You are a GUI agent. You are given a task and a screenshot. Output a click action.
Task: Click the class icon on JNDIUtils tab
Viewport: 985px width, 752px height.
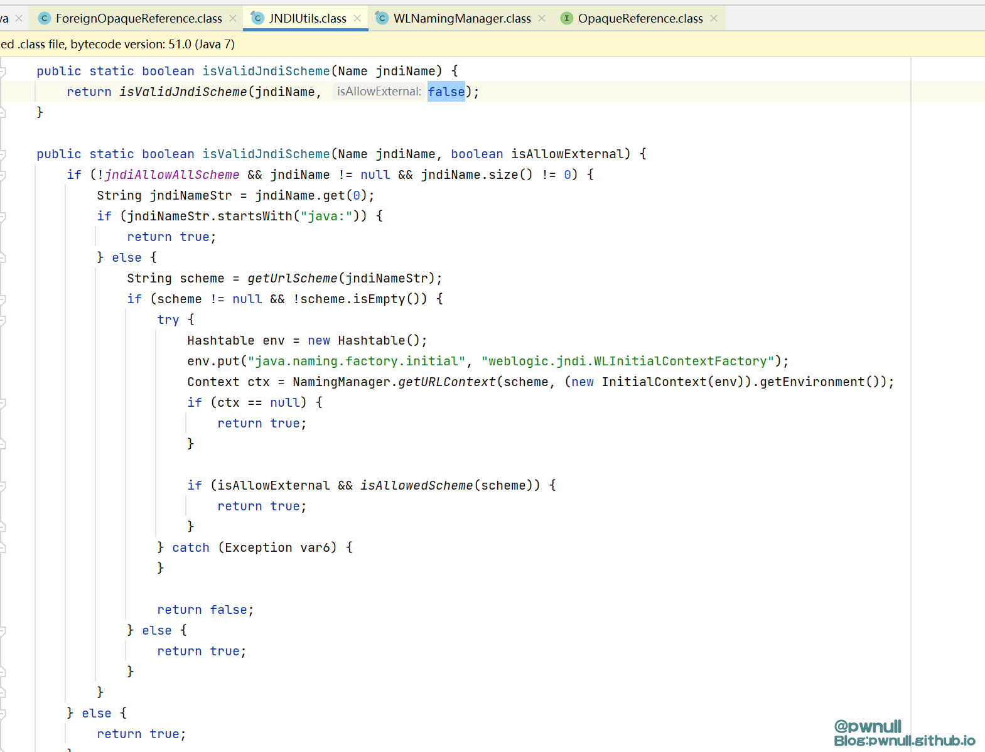pos(257,18)
